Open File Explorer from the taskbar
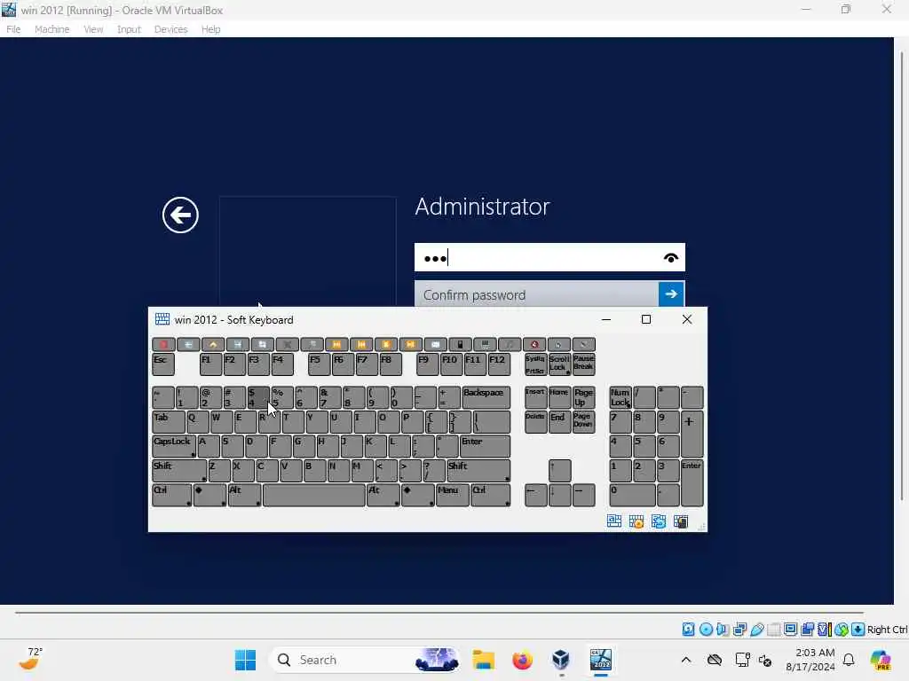909x681 pixels. [483, 660]
